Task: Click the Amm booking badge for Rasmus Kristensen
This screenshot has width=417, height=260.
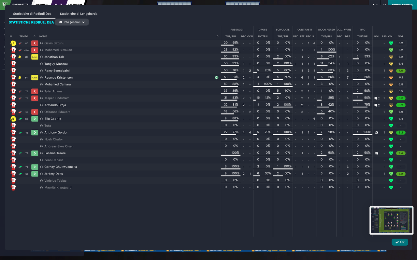Action: 35,78
